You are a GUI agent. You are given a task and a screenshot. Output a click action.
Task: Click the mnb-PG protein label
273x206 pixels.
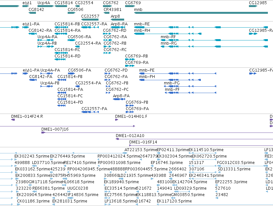pos(172,83)
